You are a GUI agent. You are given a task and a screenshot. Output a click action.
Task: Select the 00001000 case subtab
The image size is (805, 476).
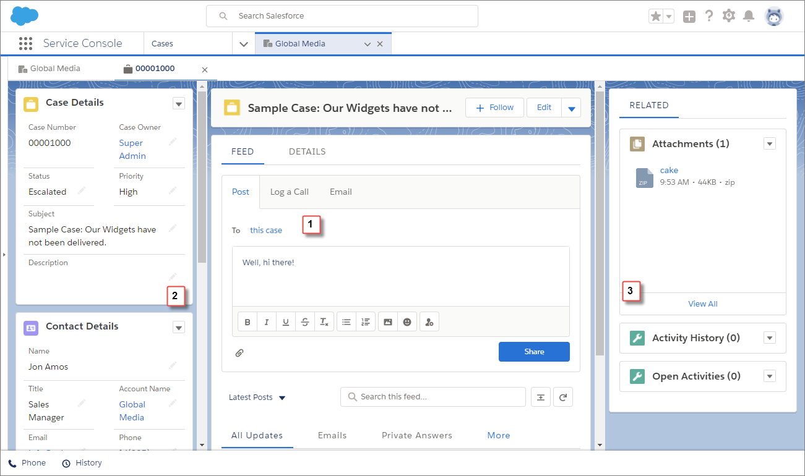tap(149, 69)
